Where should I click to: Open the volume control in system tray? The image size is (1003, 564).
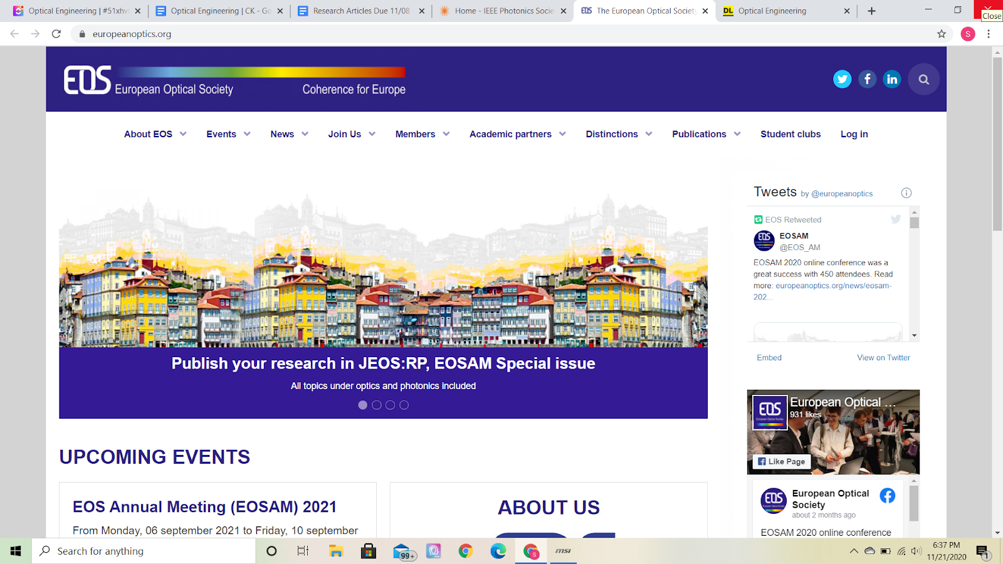(x=916, y=551)
